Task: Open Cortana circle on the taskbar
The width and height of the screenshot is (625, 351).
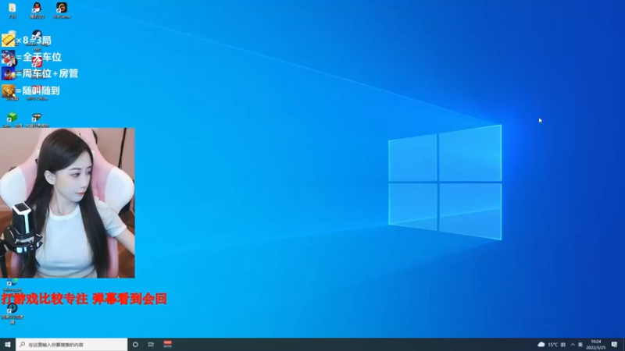Action: (x=135, y=345)
